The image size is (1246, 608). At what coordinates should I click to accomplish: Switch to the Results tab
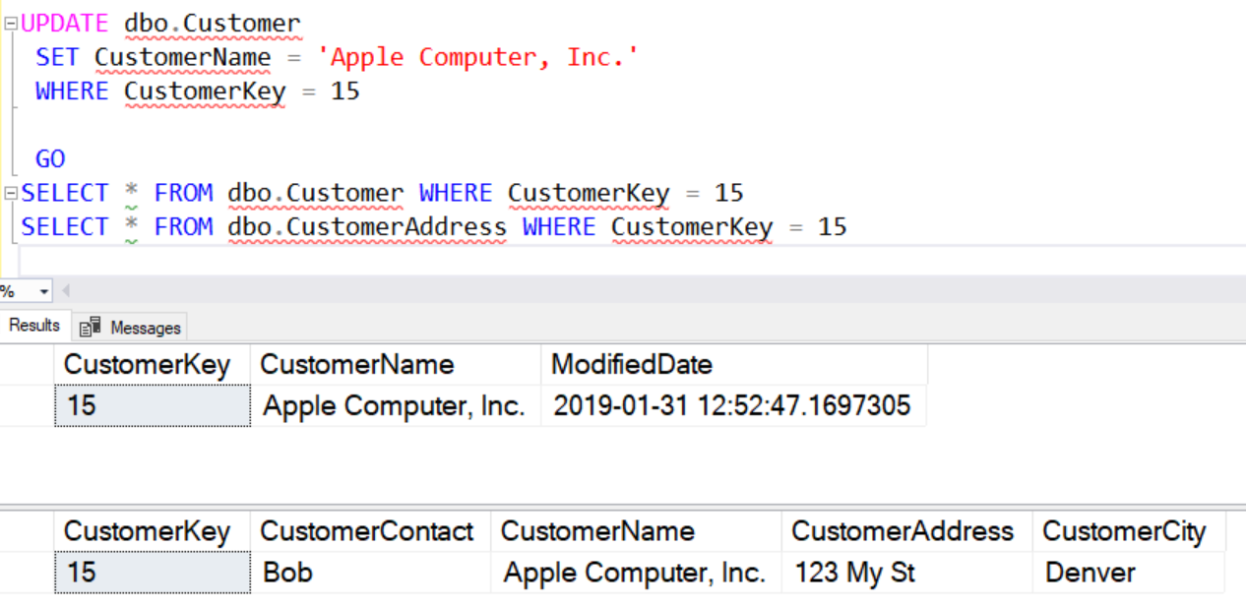(34, 326)
